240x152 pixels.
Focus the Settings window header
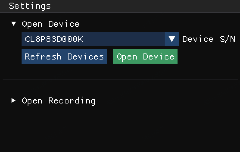point(120,6)
